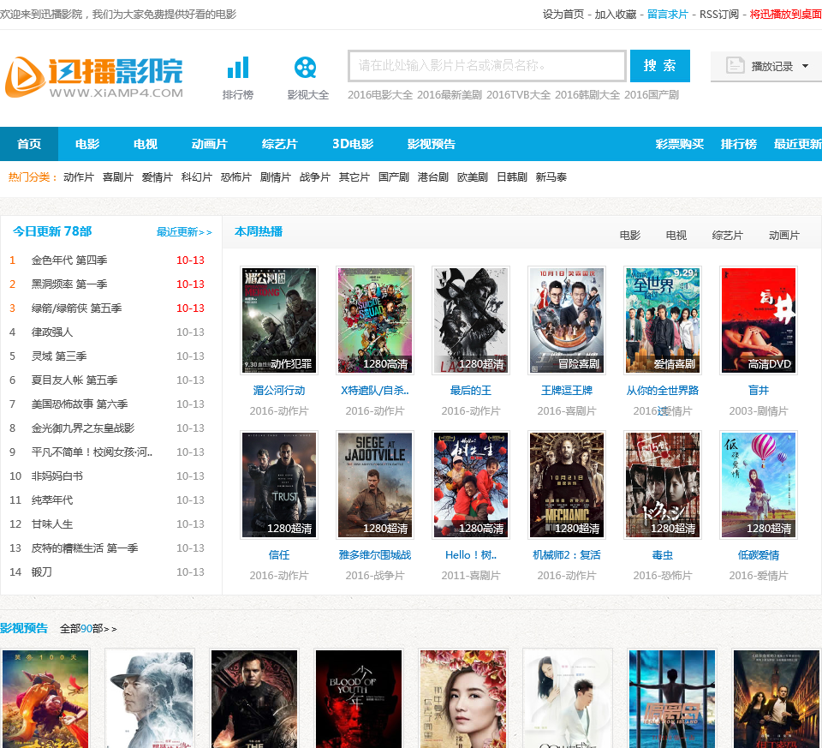Image resolution: width=822 pixels, height=748 pixels.
Task: Open the 2016电影大全 hot search link
Action: (380, 95)
